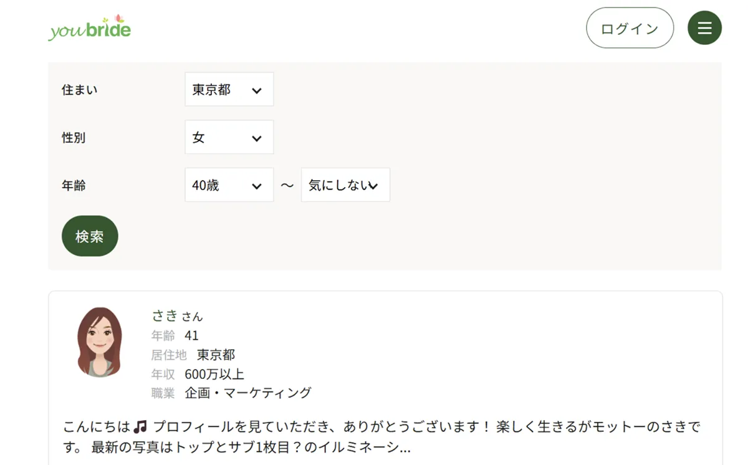The height and width of the screenshot is (465, 748).
Task: Click the youbride logo
Action: pyautogui.click(x=89, y=29)
